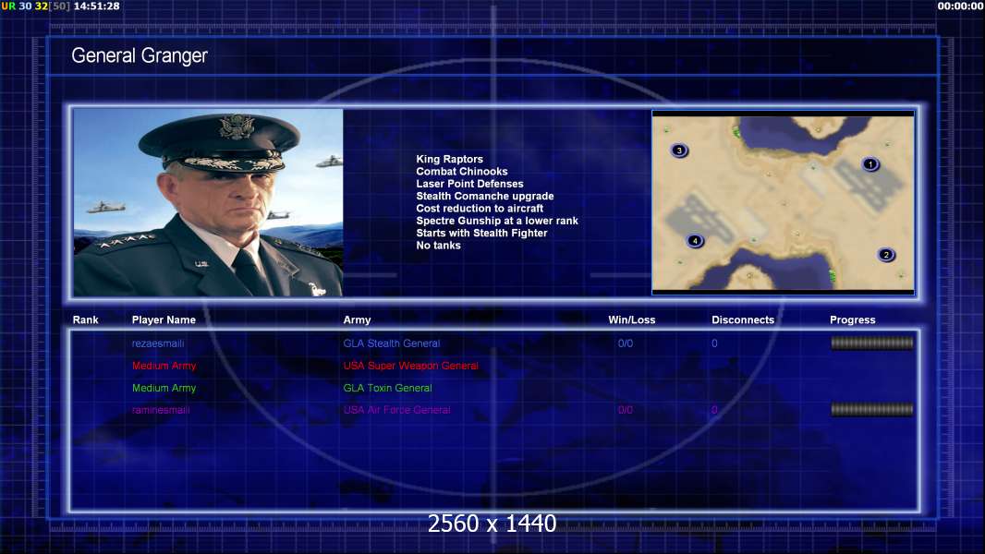Click start position marker 2 on map
This screenshot has width=985, height=554.
(886, 255)
